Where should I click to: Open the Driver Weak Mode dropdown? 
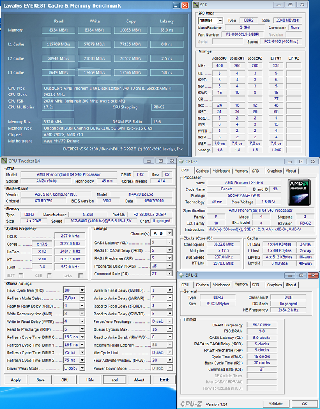coord(82,368)
